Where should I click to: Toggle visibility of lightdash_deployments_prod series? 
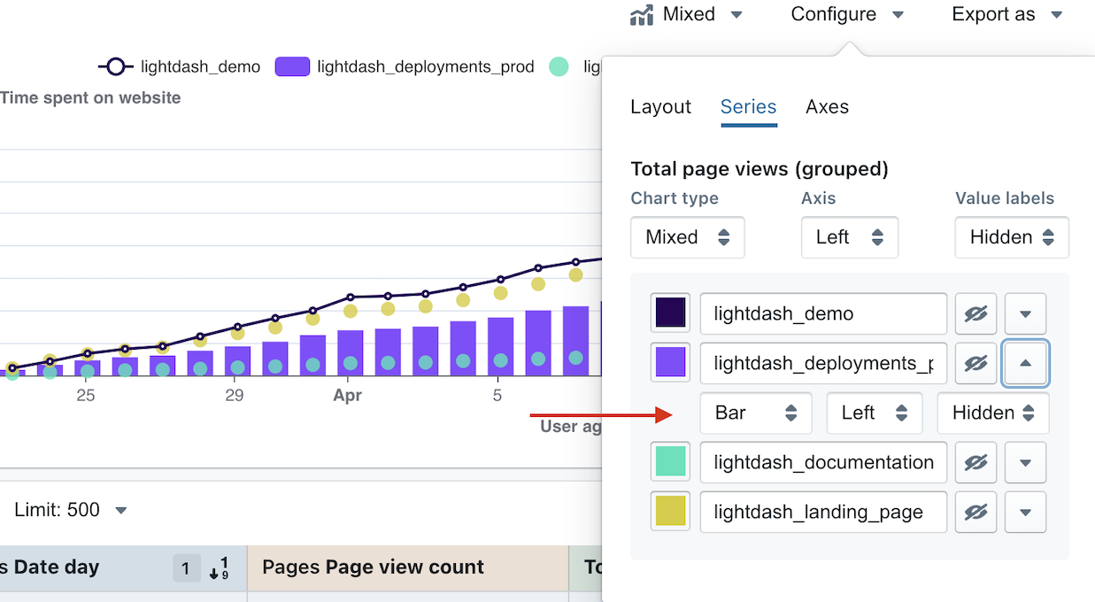tap(975, 364)
